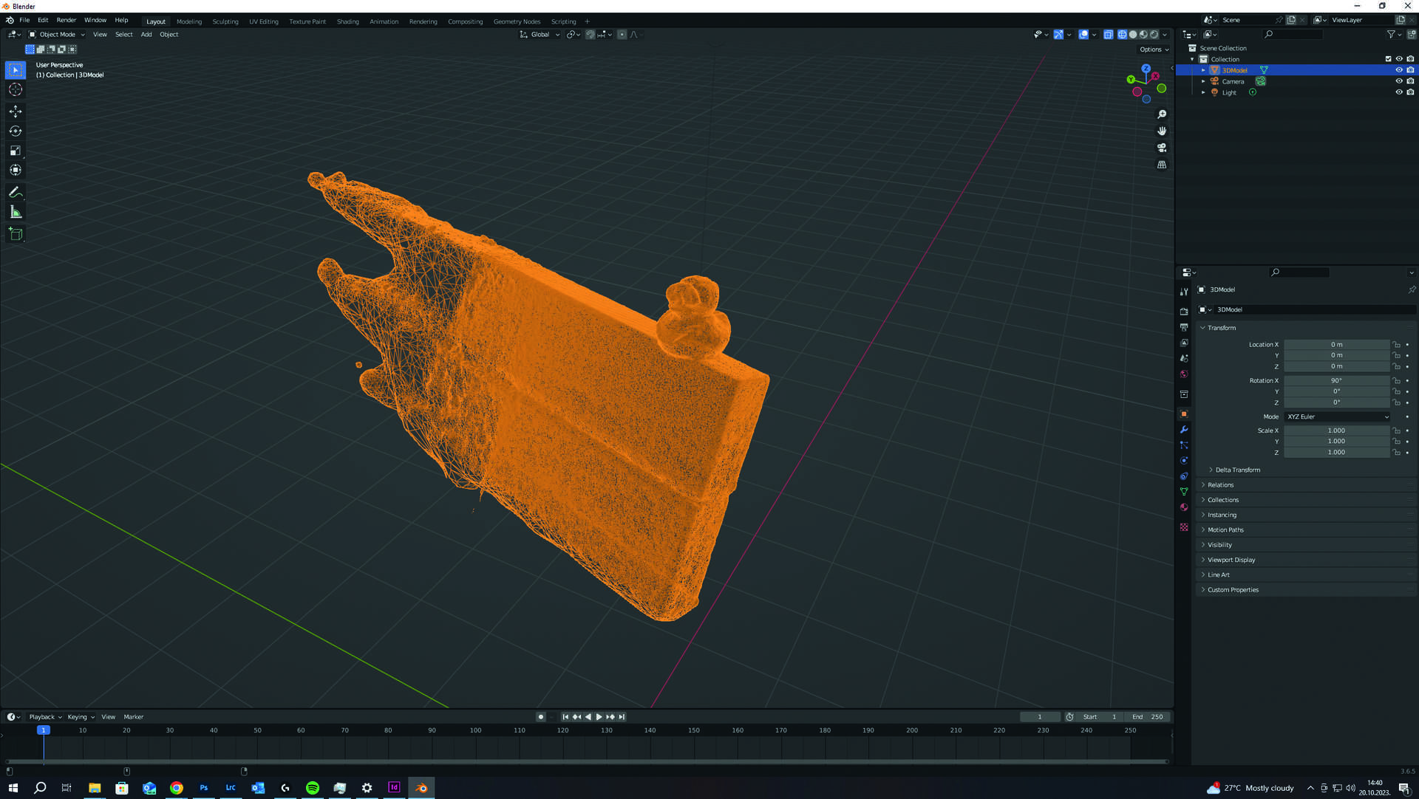Open the Object Mode dropdown
The width and height of the screenshot is (1419, 799).
click(57, 34)
